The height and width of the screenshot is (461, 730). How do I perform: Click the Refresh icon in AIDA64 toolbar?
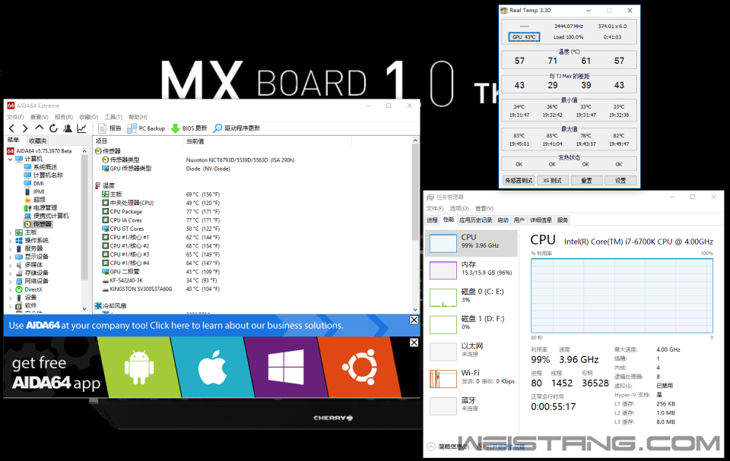click(53, 128)
